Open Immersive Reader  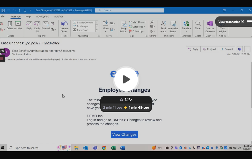point(173,27)
